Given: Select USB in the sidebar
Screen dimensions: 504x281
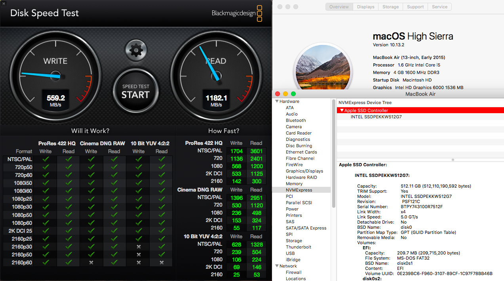Looking at the screenshot, I should tap(290, 253).
